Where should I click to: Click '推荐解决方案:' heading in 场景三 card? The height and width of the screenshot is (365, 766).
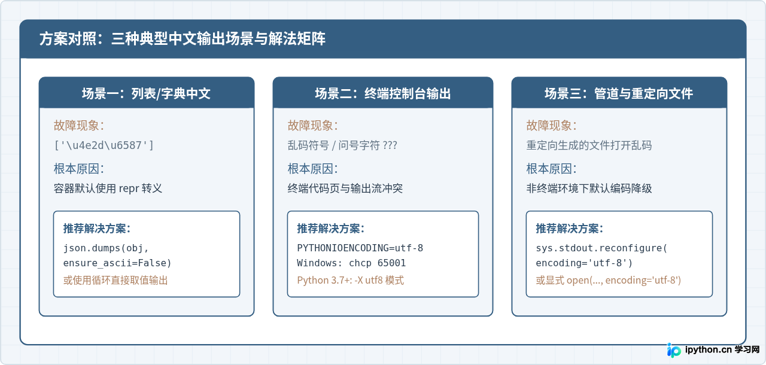click(x=570, y=229)
